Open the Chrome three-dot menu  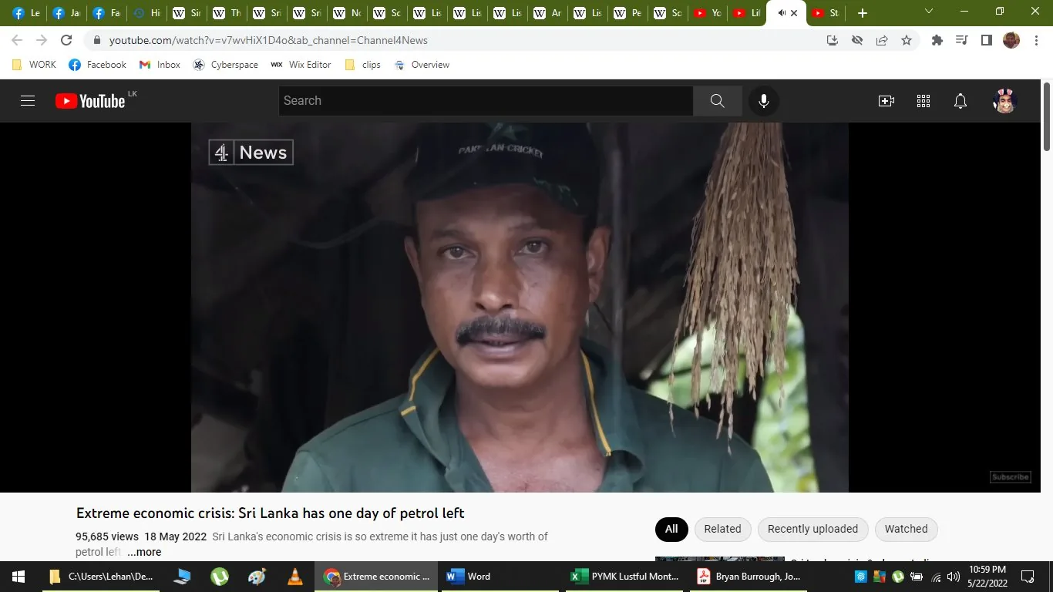coord(1037,40)
